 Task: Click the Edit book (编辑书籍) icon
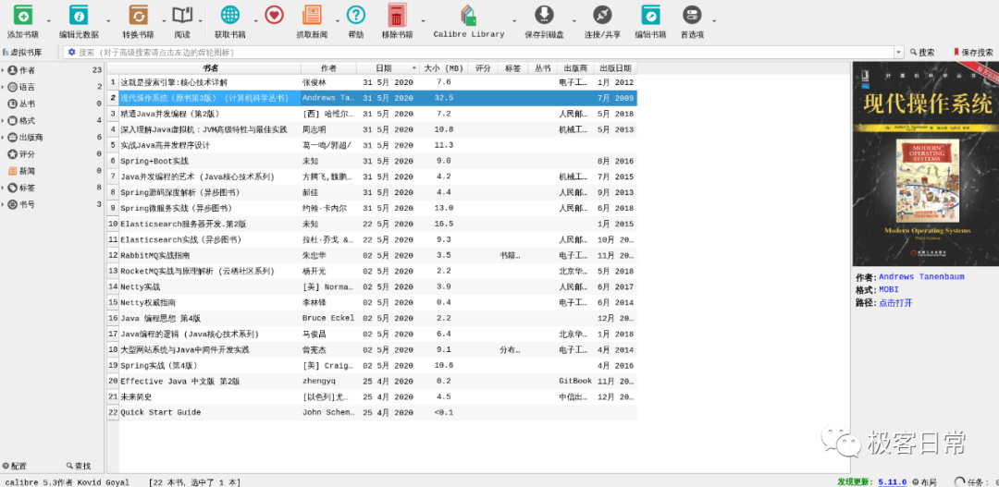(x=650, y=14)
